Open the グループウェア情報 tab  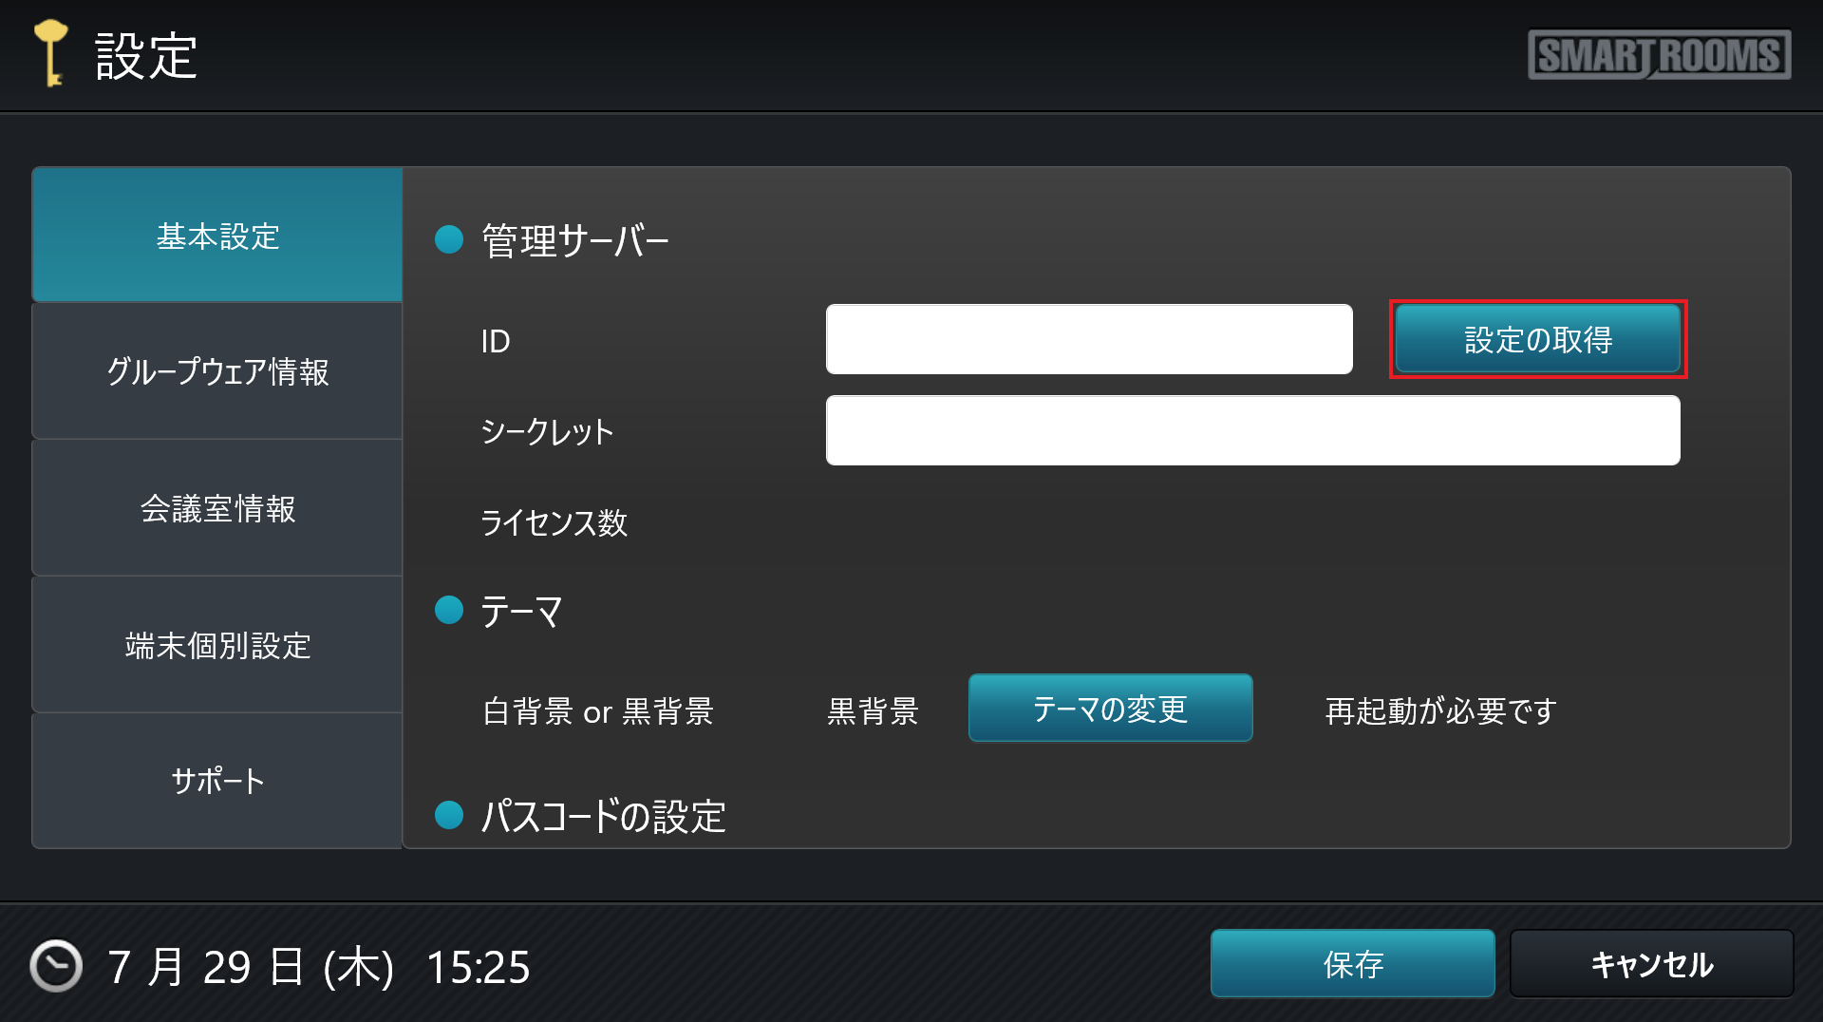point(217,371)
